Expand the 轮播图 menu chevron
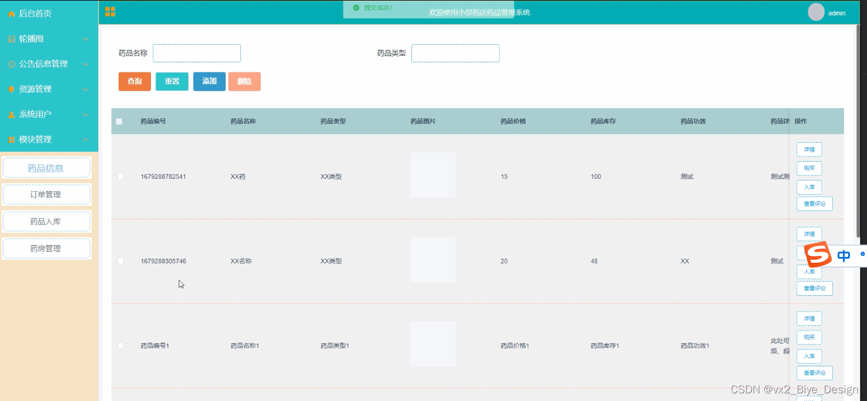 click(86, 39)
